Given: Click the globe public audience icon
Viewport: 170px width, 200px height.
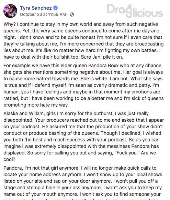Looking at the screenshot, I should coord(72,14).
